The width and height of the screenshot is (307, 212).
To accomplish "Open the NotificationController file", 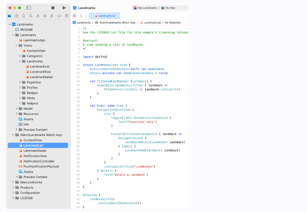I will [x=37, y=161].
